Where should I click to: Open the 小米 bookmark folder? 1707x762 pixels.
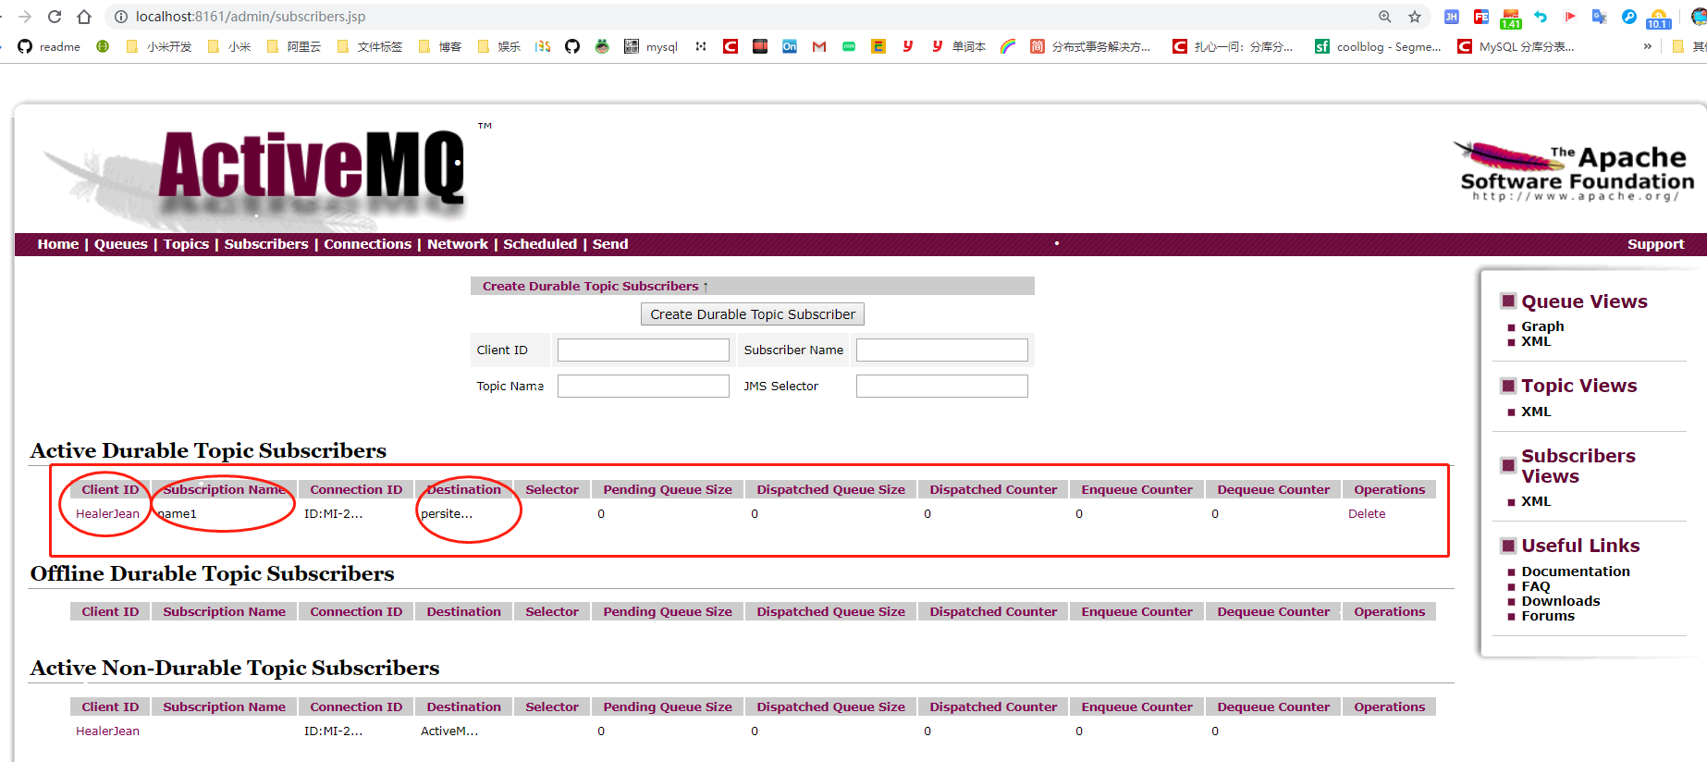[x=229, y=46]
